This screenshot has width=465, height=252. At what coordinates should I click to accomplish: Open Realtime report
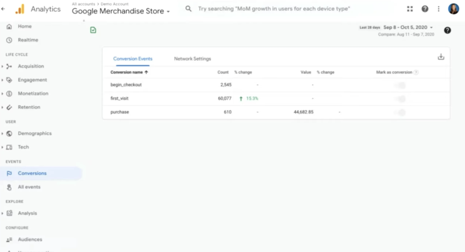coord(28,40)
